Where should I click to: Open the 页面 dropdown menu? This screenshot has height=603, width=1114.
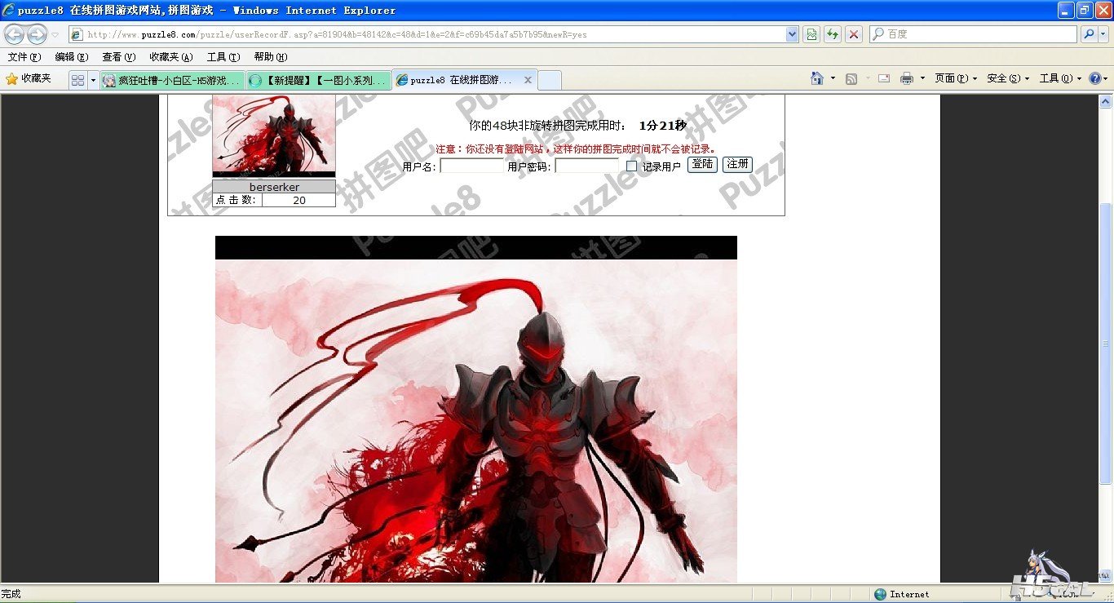pos(955,79)
